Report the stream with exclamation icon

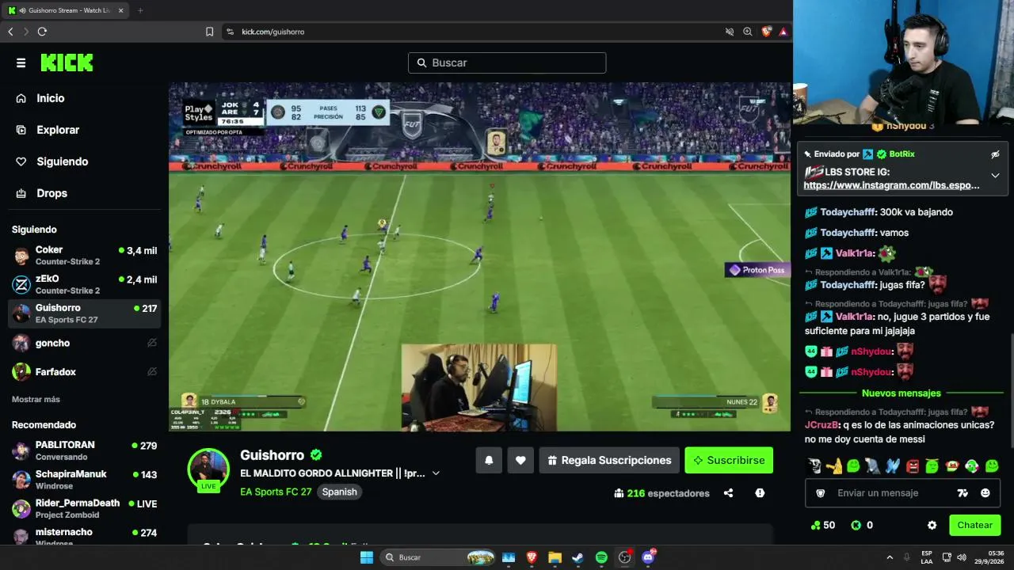pos(760,493)
